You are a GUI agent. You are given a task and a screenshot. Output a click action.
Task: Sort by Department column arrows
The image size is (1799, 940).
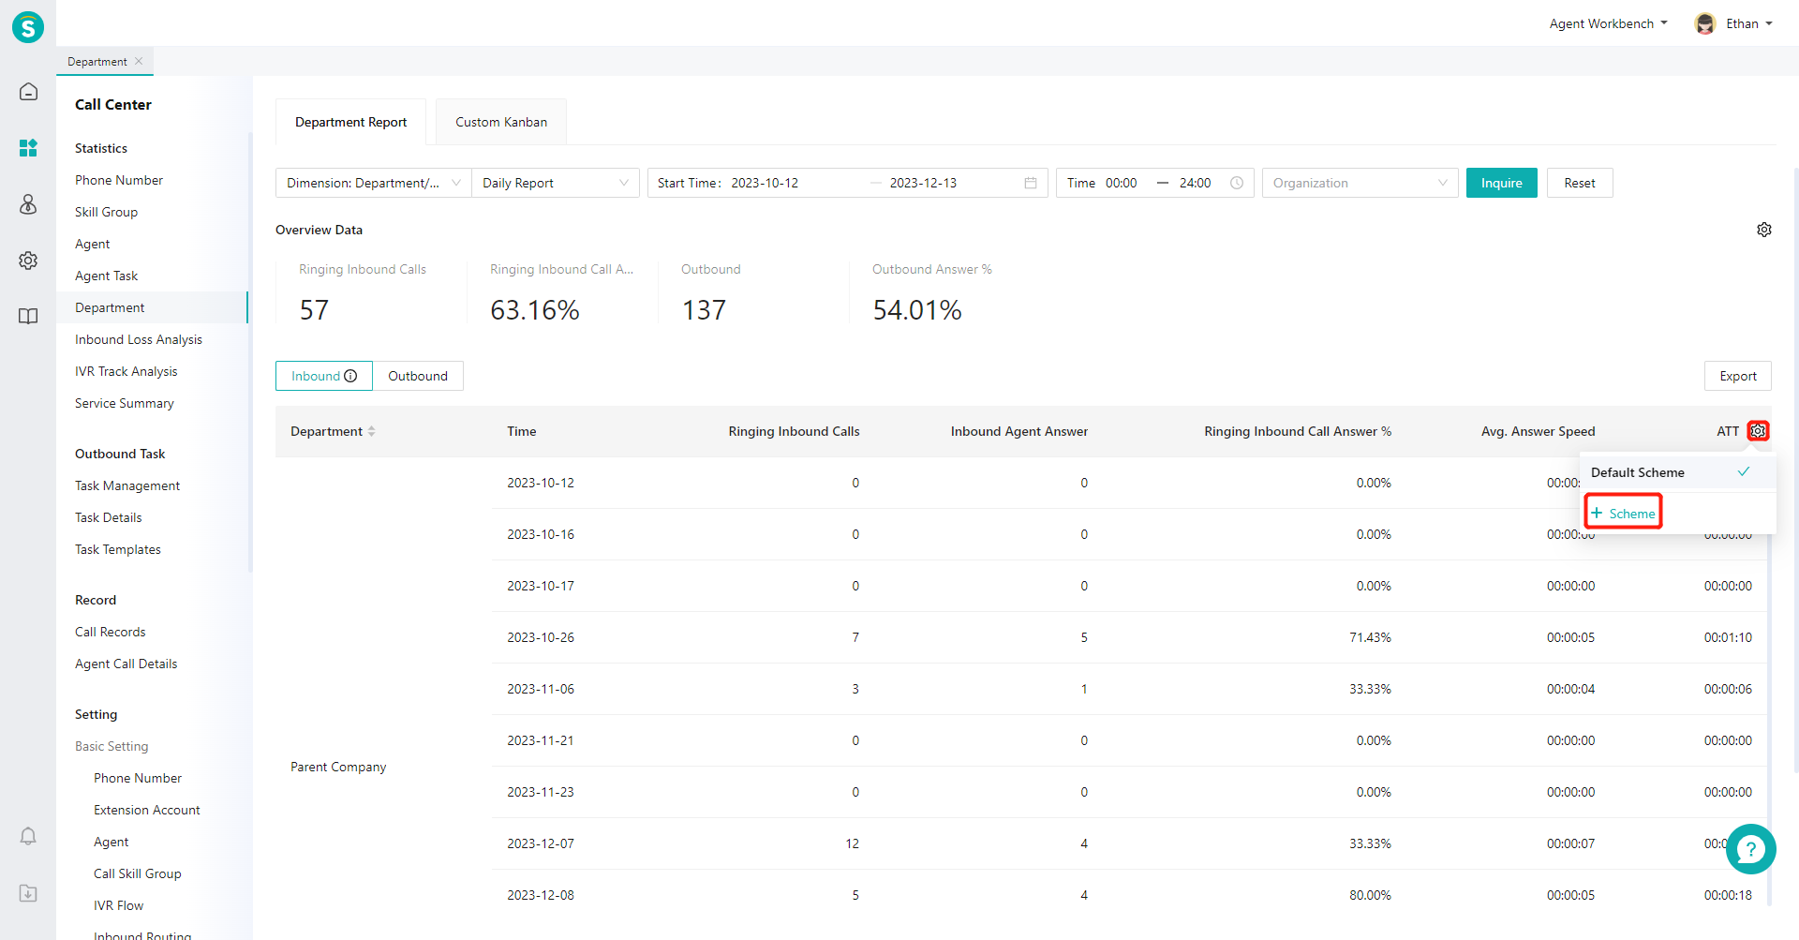tap(372, 431)
